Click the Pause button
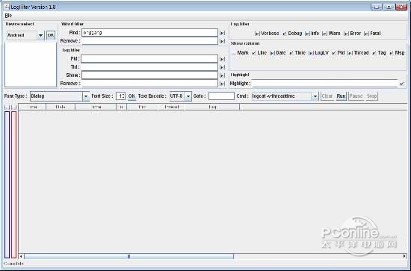411x271 pixels. pos(356,96)
